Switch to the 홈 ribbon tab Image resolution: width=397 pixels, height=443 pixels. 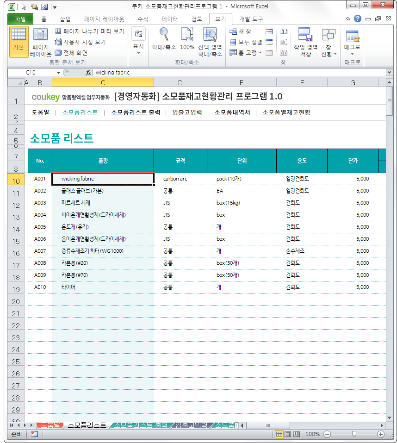coord(44,19)
